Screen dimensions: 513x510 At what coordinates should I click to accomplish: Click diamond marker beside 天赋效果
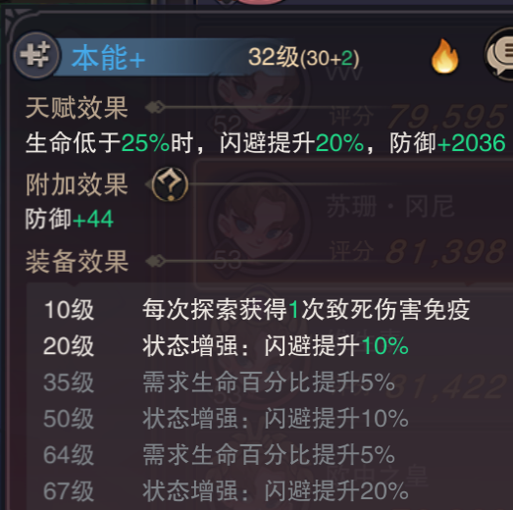pos(155,107)
